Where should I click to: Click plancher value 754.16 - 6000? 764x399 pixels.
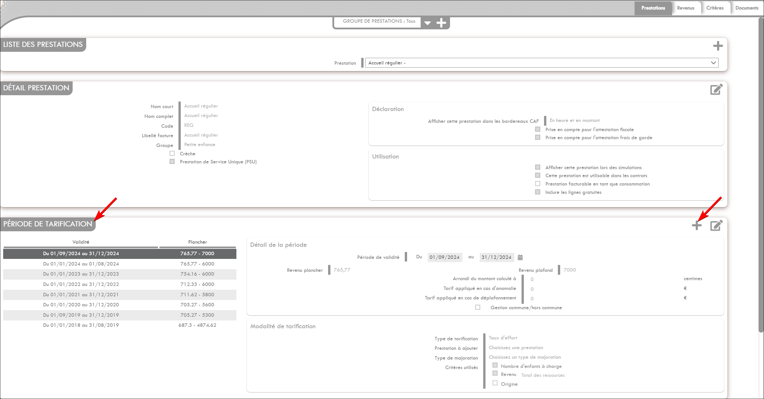tap(197, 274)
